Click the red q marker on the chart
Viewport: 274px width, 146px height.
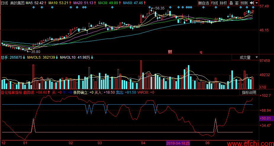coord(201,52)
